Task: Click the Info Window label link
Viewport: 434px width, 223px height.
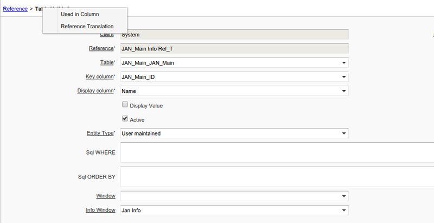Action: (99, 211)
